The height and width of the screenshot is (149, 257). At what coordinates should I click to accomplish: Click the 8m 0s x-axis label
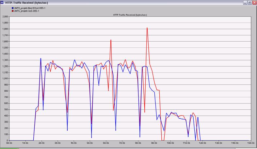coord(138,143)
